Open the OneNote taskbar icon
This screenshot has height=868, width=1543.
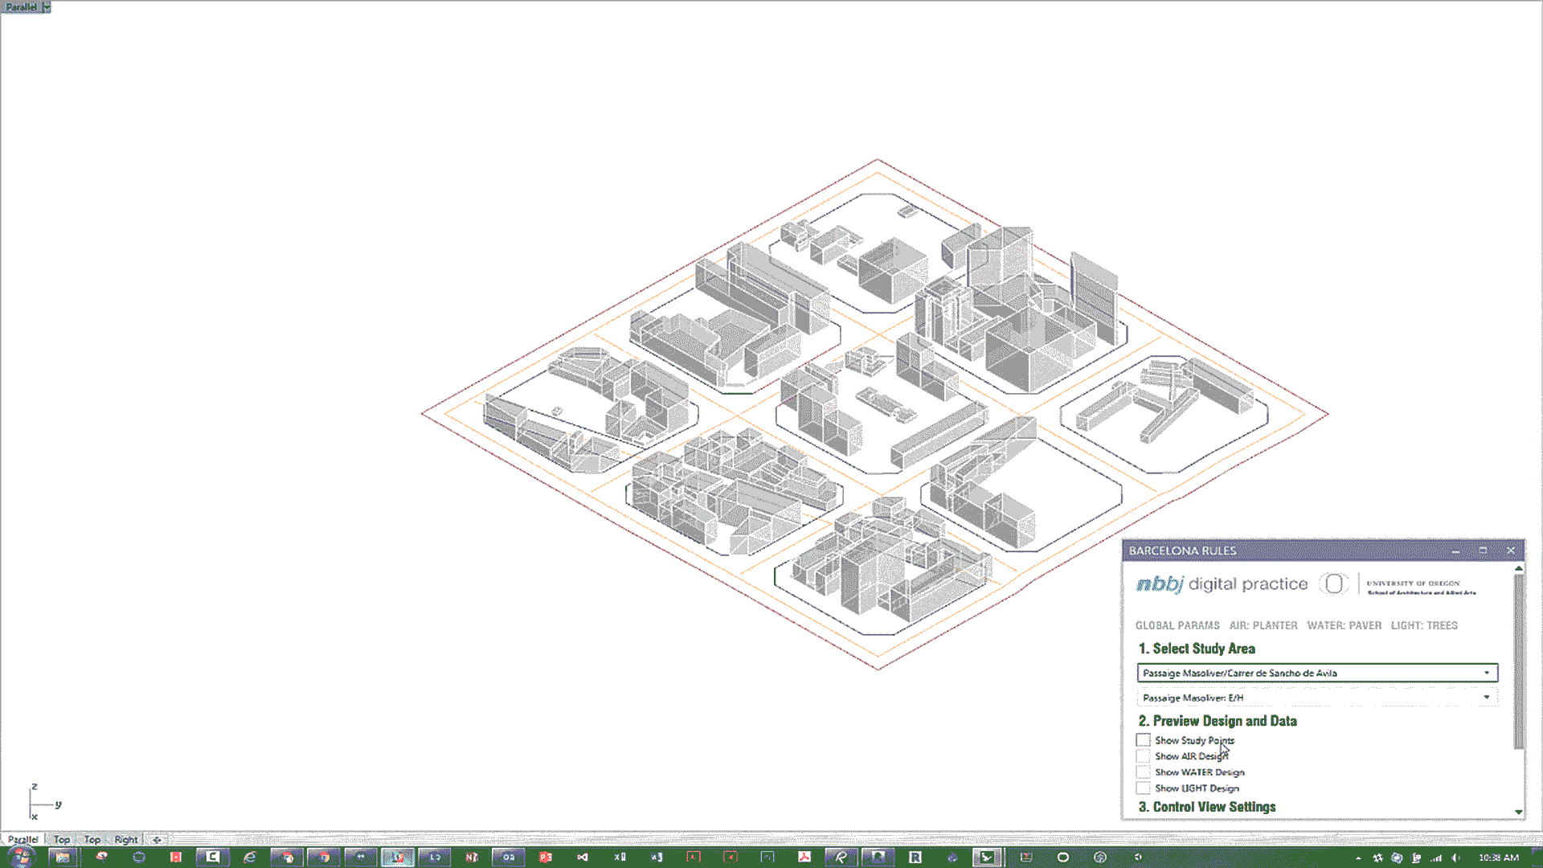472,857
